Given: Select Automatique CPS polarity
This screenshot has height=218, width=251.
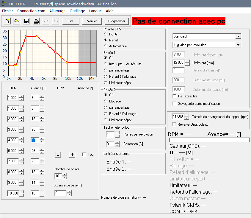Looking at the screenshot, I should click(105, 46).
